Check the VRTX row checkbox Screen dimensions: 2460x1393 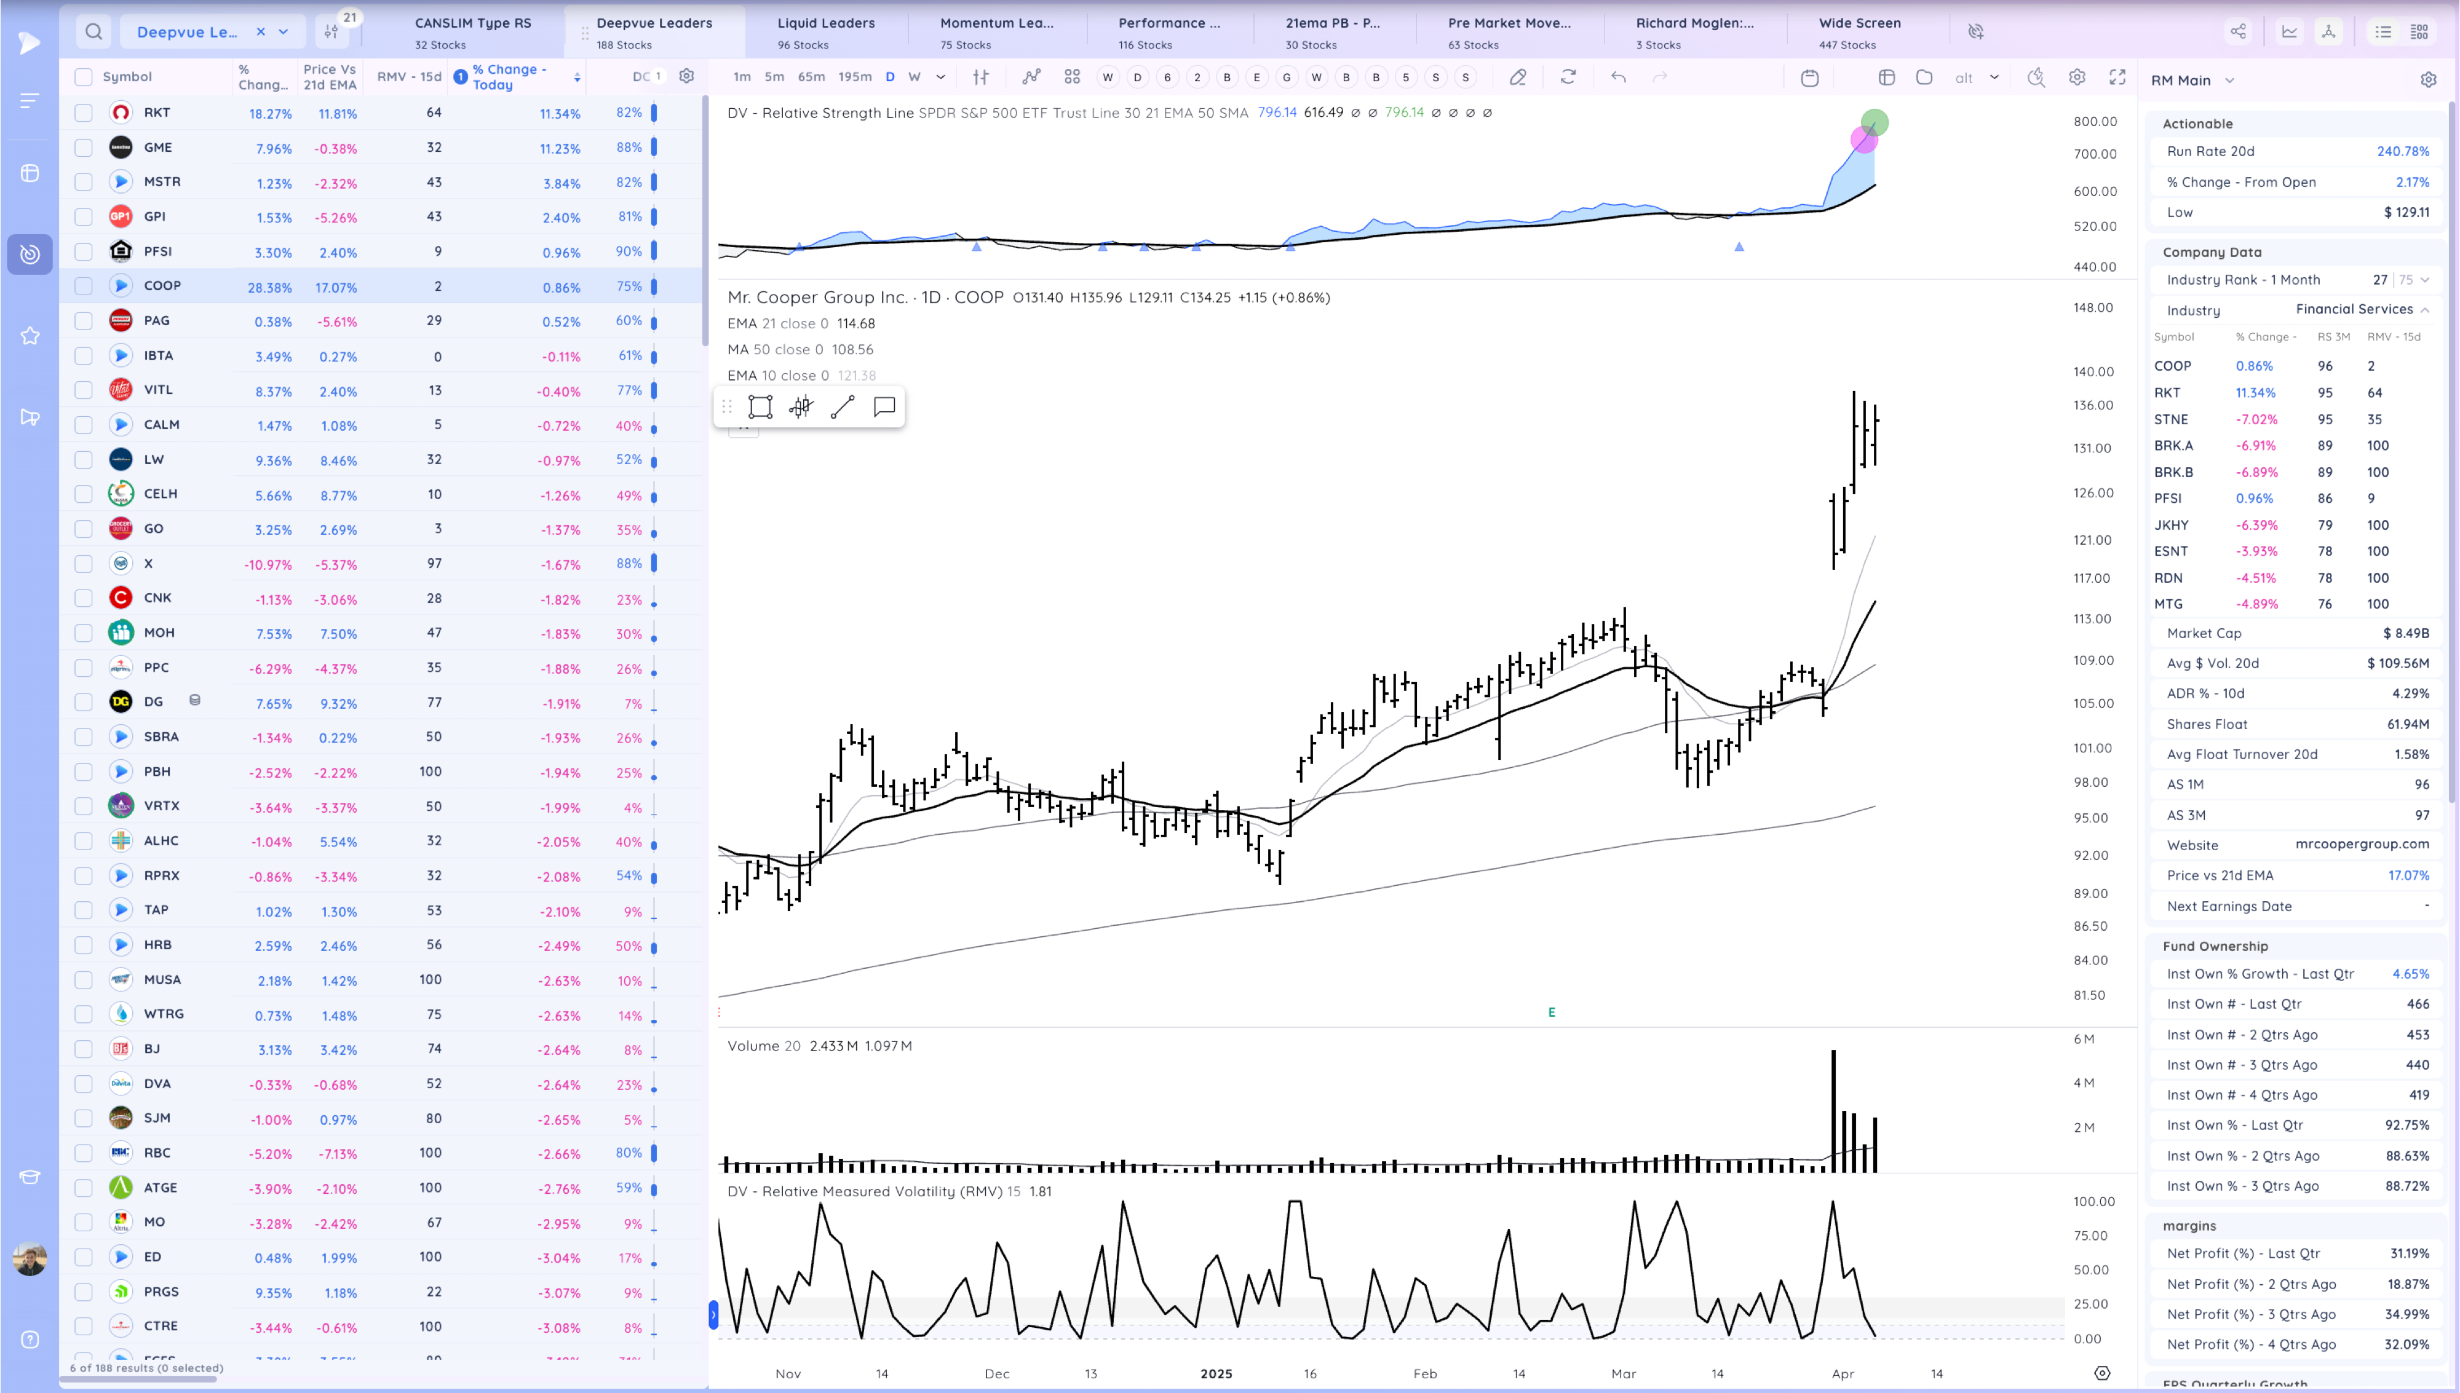click(84, 807)
